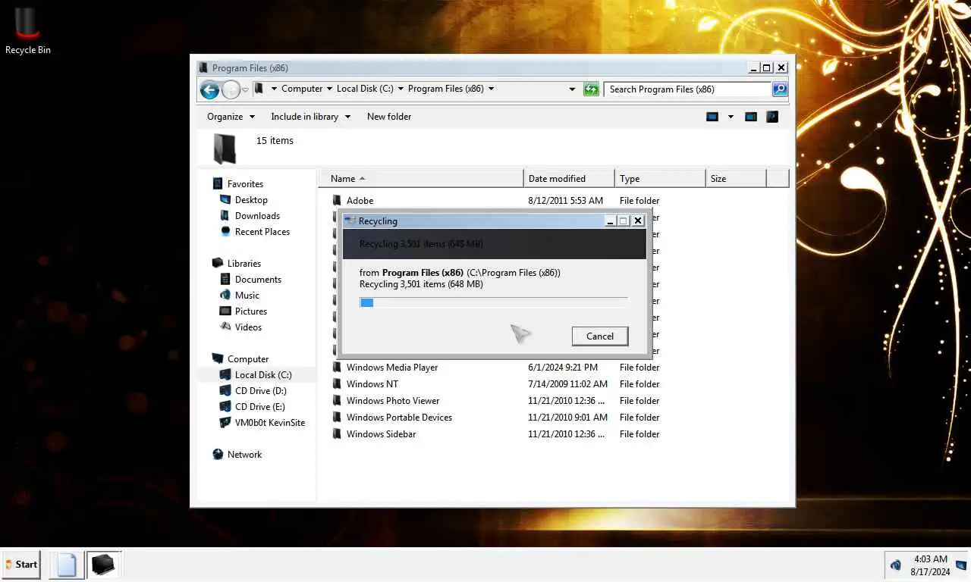The height and width of the screenshot is (582, 971).
Task: Click the blue Back arrow button
Action: click(210, 89)
